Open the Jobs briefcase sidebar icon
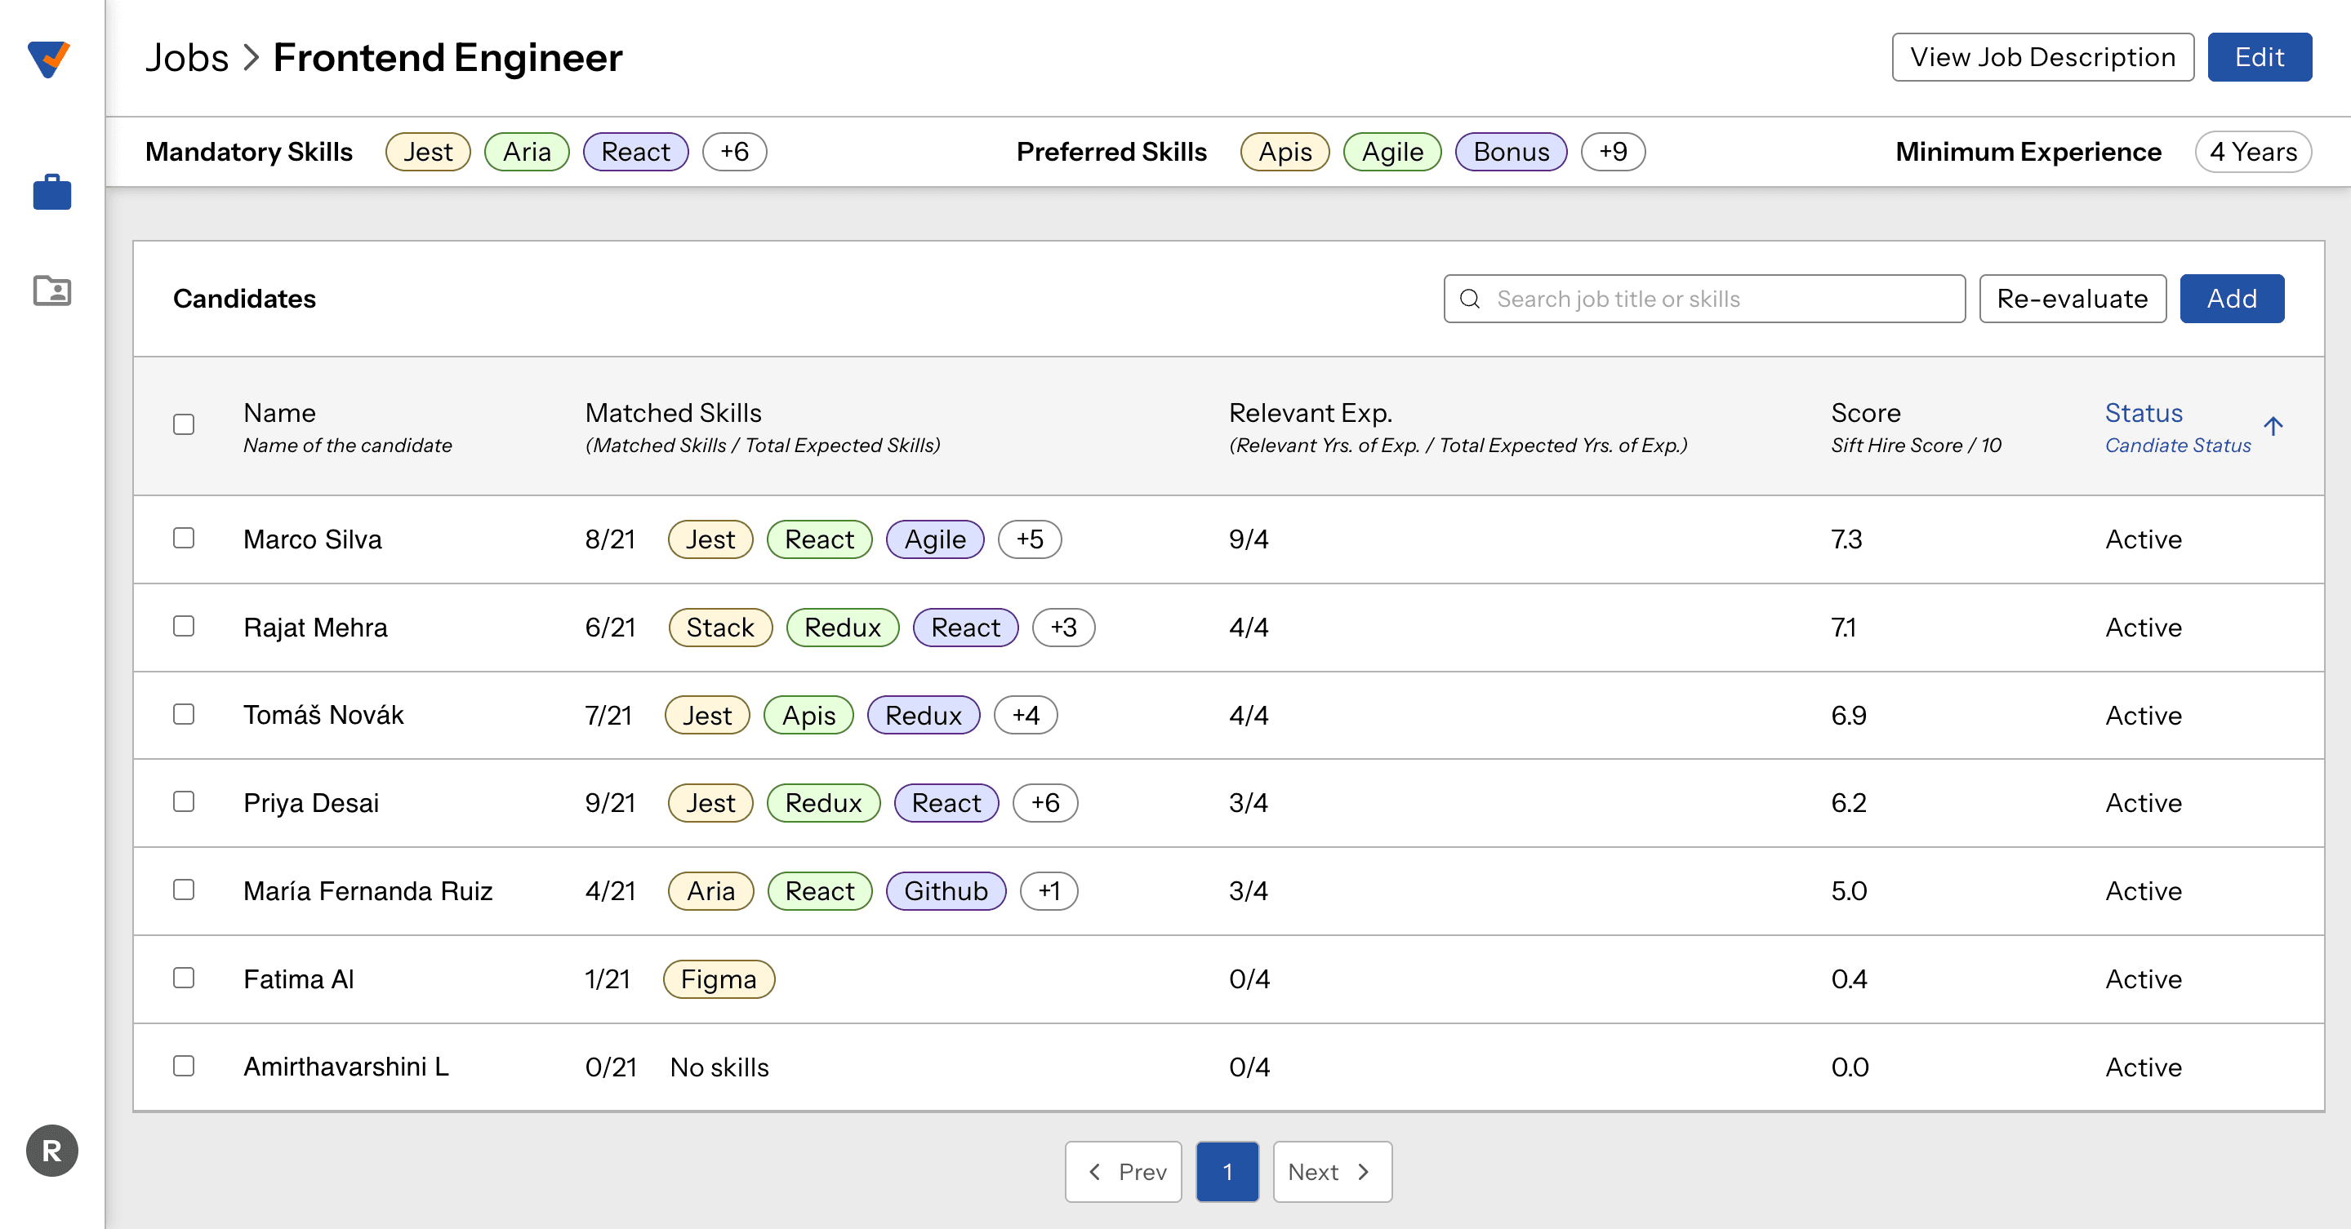Screen dimensions: 2351x1229 (52, 193)
